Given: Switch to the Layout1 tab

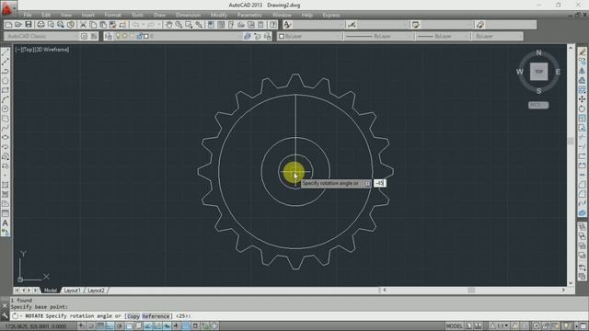Looking at the screenshot, I should point(72,291).
